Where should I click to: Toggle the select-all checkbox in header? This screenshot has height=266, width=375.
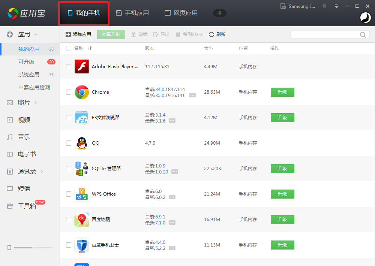pos(69,48)
